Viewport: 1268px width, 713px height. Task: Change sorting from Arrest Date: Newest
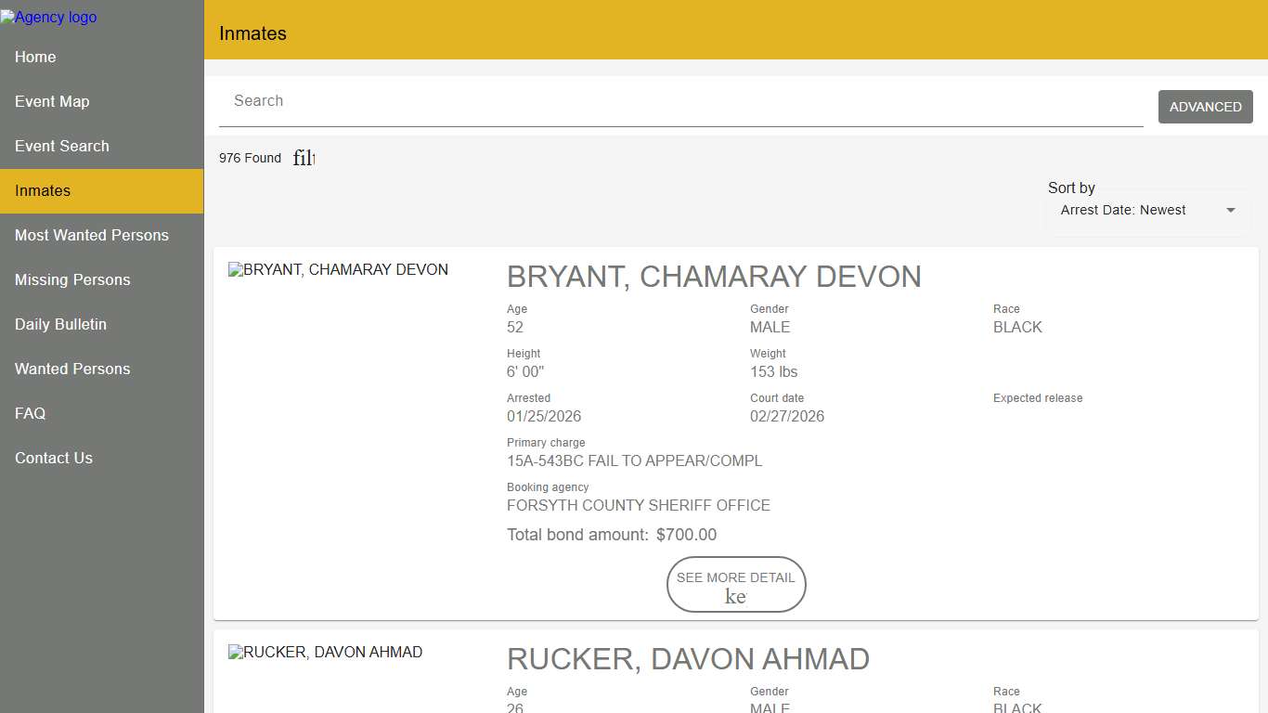tap(1123, 210)
